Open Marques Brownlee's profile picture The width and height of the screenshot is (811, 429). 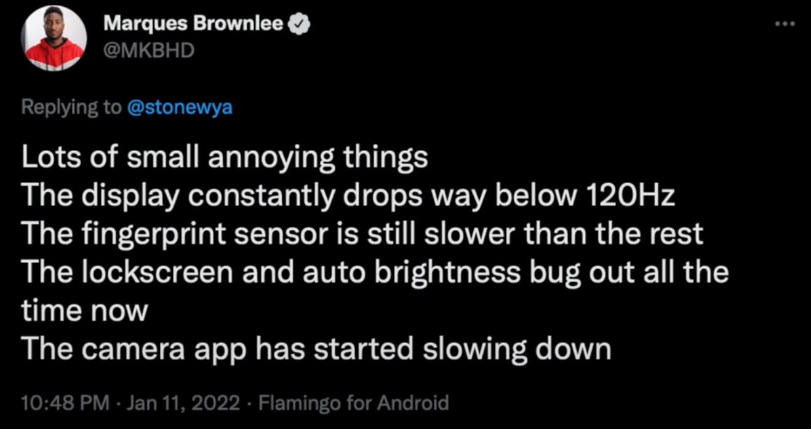(x=53, y=39)
